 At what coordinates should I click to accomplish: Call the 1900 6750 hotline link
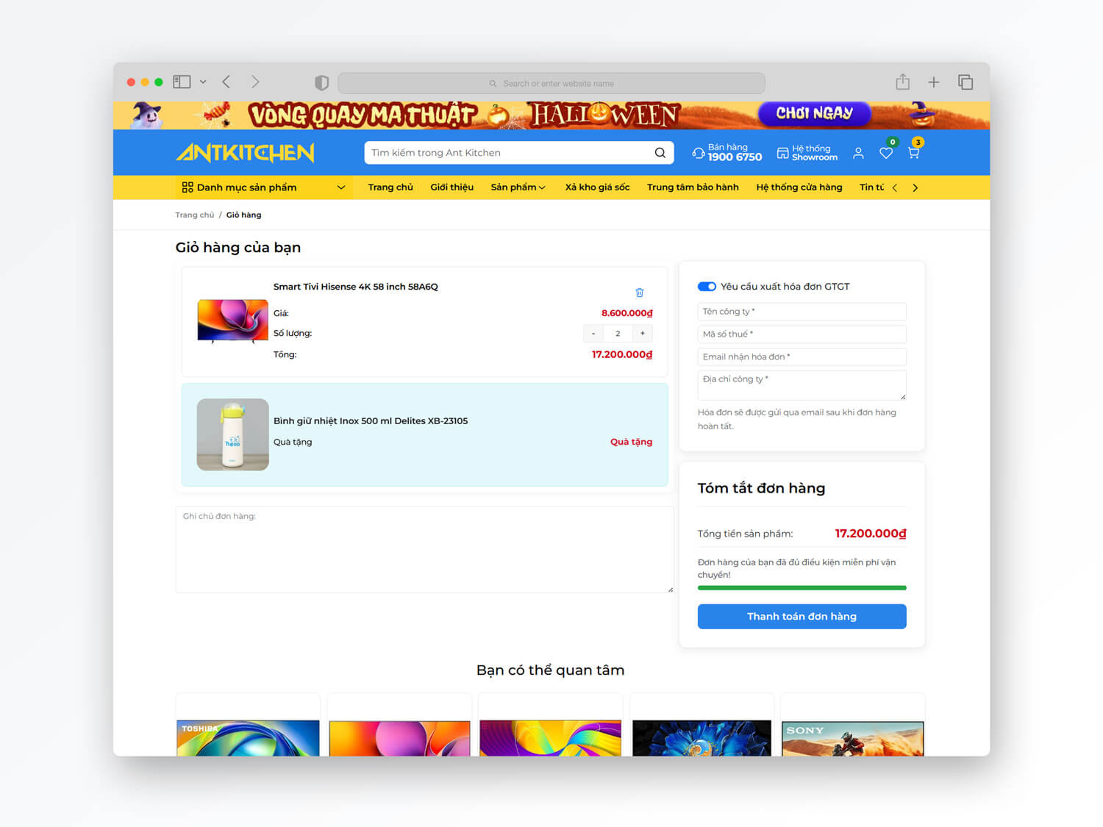coord(735,157)
